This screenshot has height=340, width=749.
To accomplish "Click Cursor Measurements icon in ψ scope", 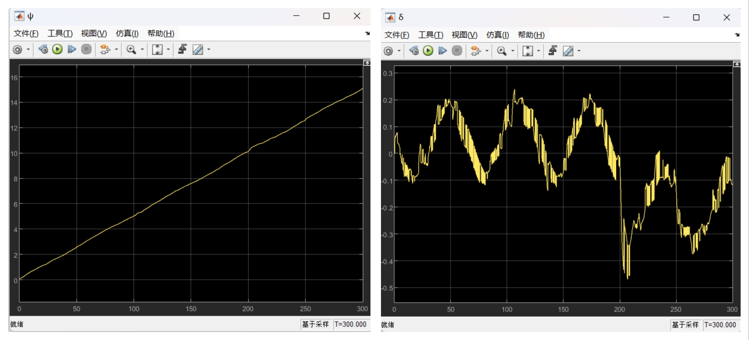I will pyautogui.click(x=198, y=49).
